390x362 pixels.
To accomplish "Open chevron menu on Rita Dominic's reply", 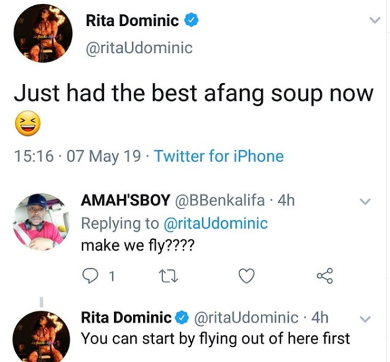I will (x=365, y=319).
